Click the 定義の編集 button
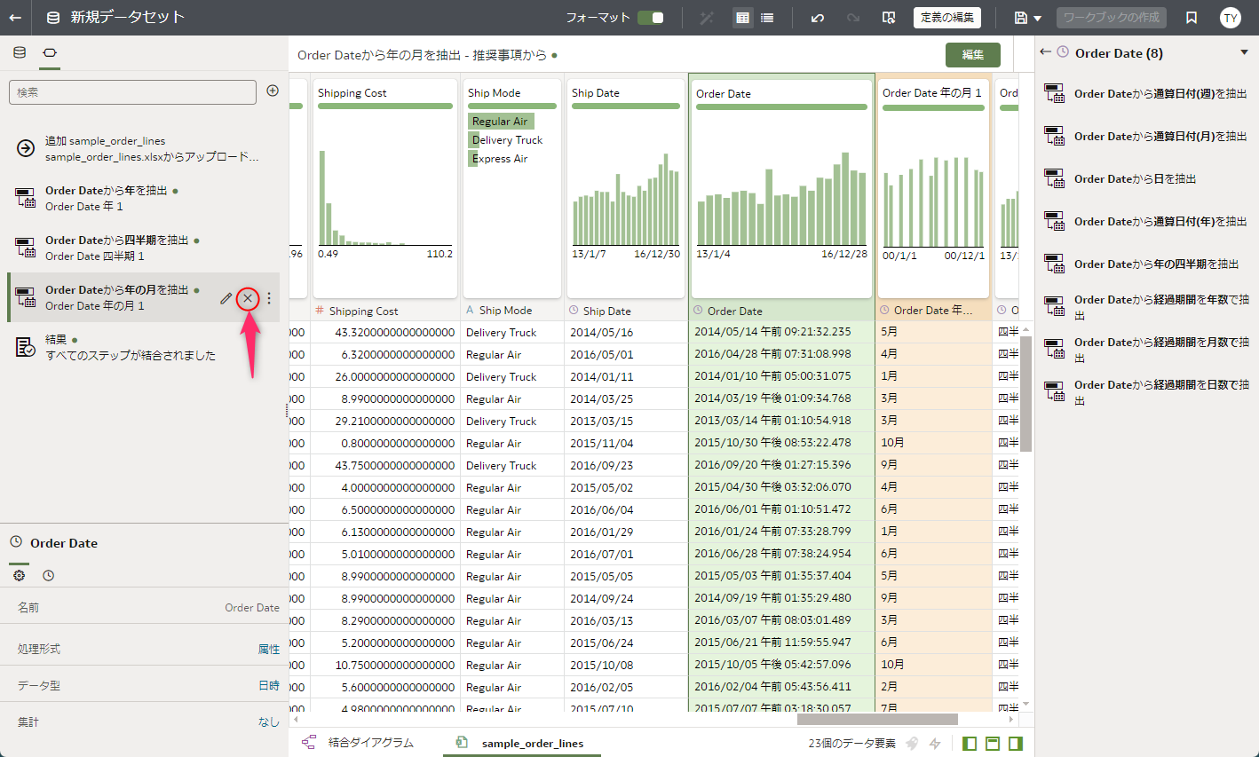Screen dimensions: 1259x757 [947, 18]
